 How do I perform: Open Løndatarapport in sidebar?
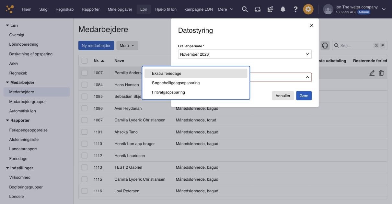[x=23, y=149]
